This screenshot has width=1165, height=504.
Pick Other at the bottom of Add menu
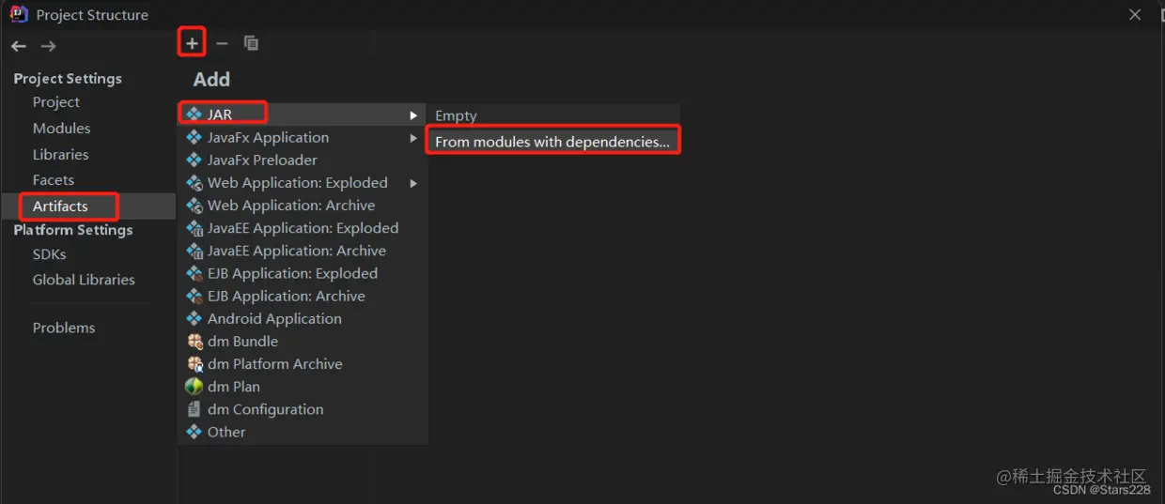coord(226,432)
